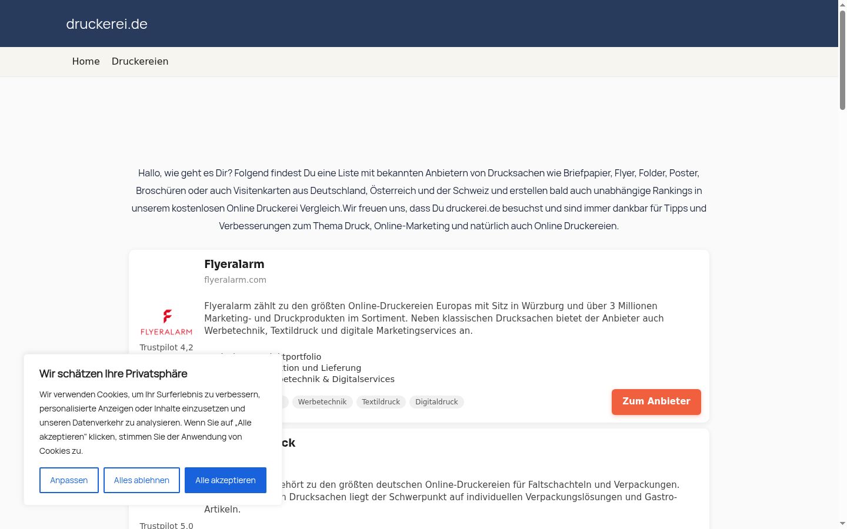Viewport: 847px width, 529px height.
Task: Open the Flyeralarm heading link
Action: [x=234, y=264]
